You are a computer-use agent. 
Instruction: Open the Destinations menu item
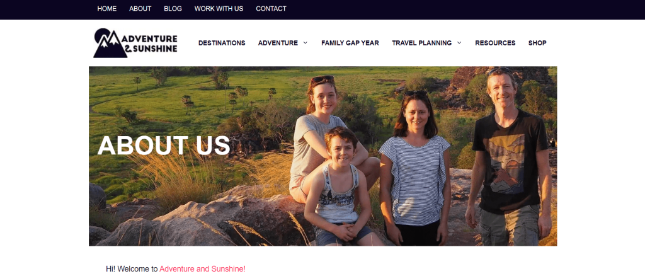pyautogui.click(x=222, y=43)
